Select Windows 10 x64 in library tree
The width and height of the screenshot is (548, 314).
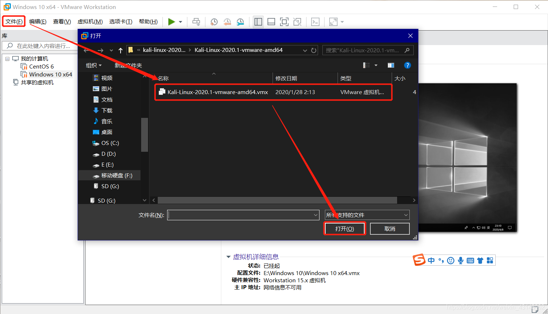pyautogui.click(x=51, y=74)
